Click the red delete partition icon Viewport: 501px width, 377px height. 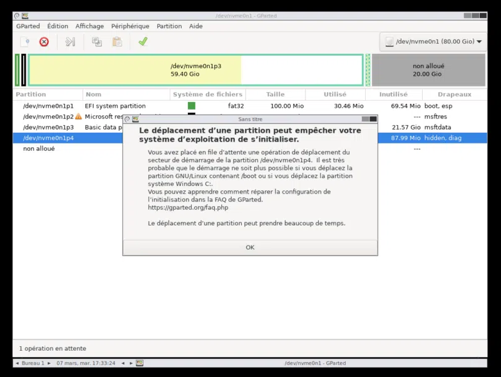44,42
